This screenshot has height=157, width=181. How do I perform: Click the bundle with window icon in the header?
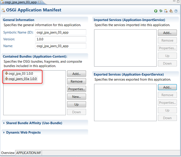pos(171,11)
